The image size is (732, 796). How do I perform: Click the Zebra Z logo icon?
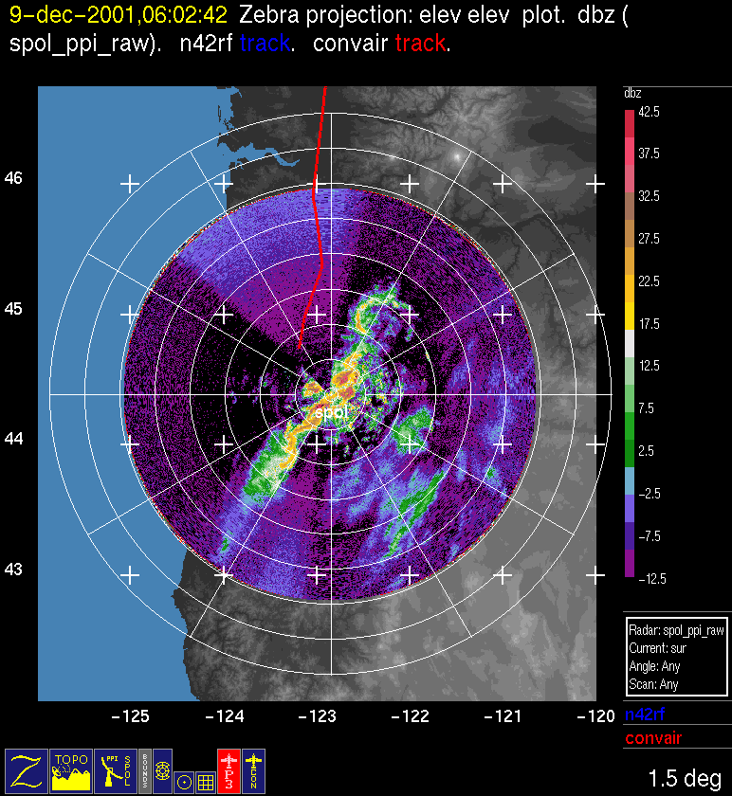point(27,770)
